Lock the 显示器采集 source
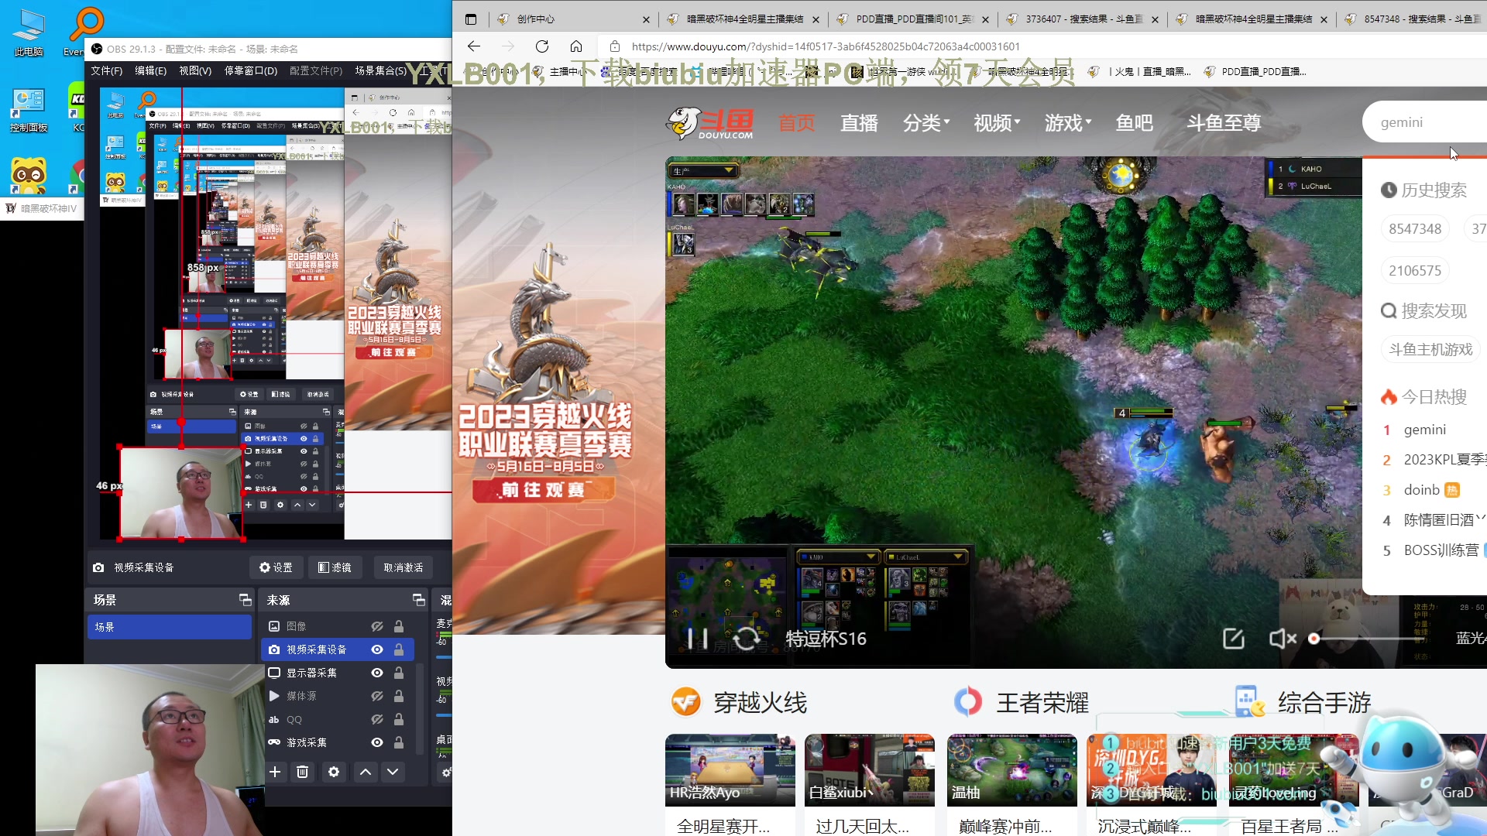1487x836 pixels. (399, 673)
